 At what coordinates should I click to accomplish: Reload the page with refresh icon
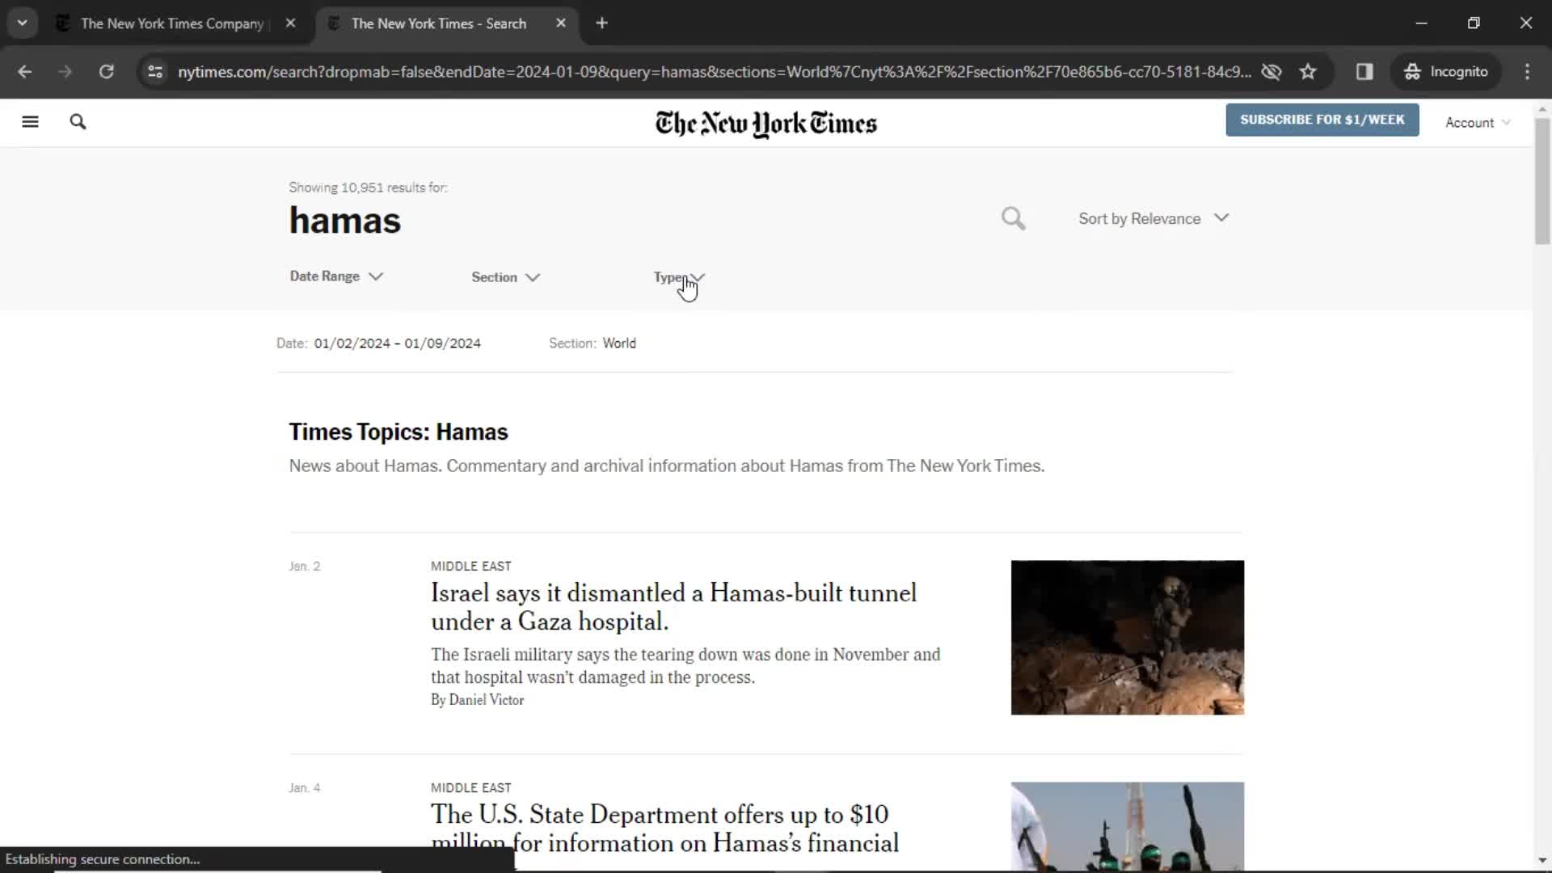click(x=106, y=72)
